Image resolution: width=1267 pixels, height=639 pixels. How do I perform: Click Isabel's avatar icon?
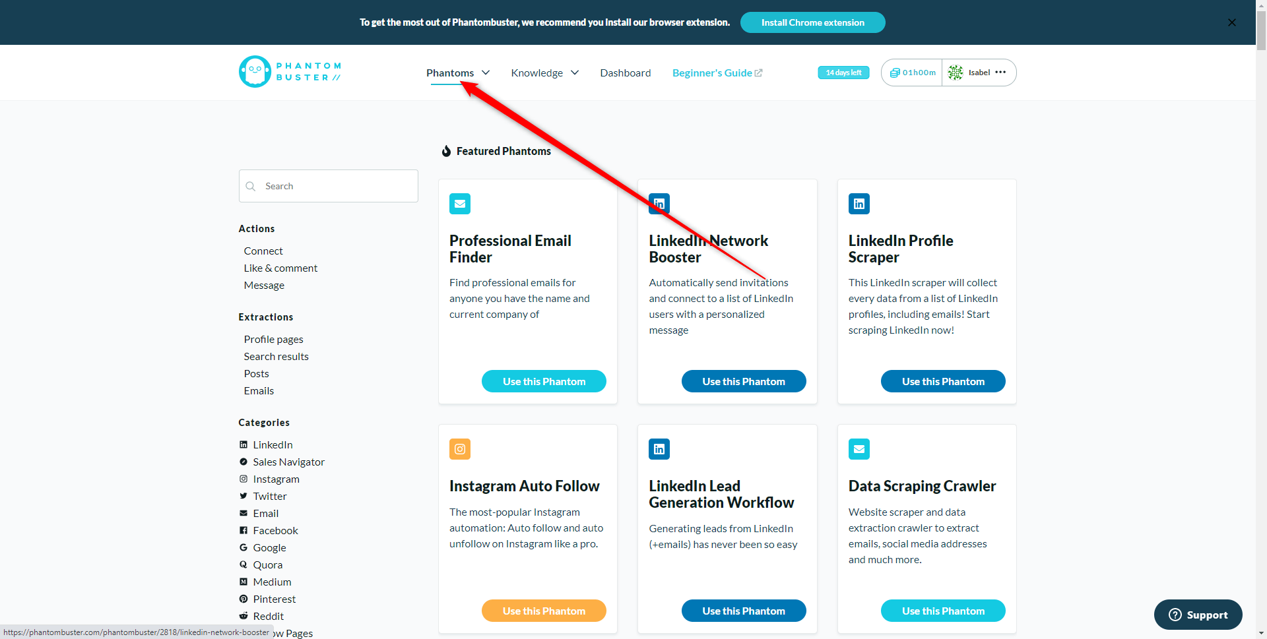click(x=956, y=73)
